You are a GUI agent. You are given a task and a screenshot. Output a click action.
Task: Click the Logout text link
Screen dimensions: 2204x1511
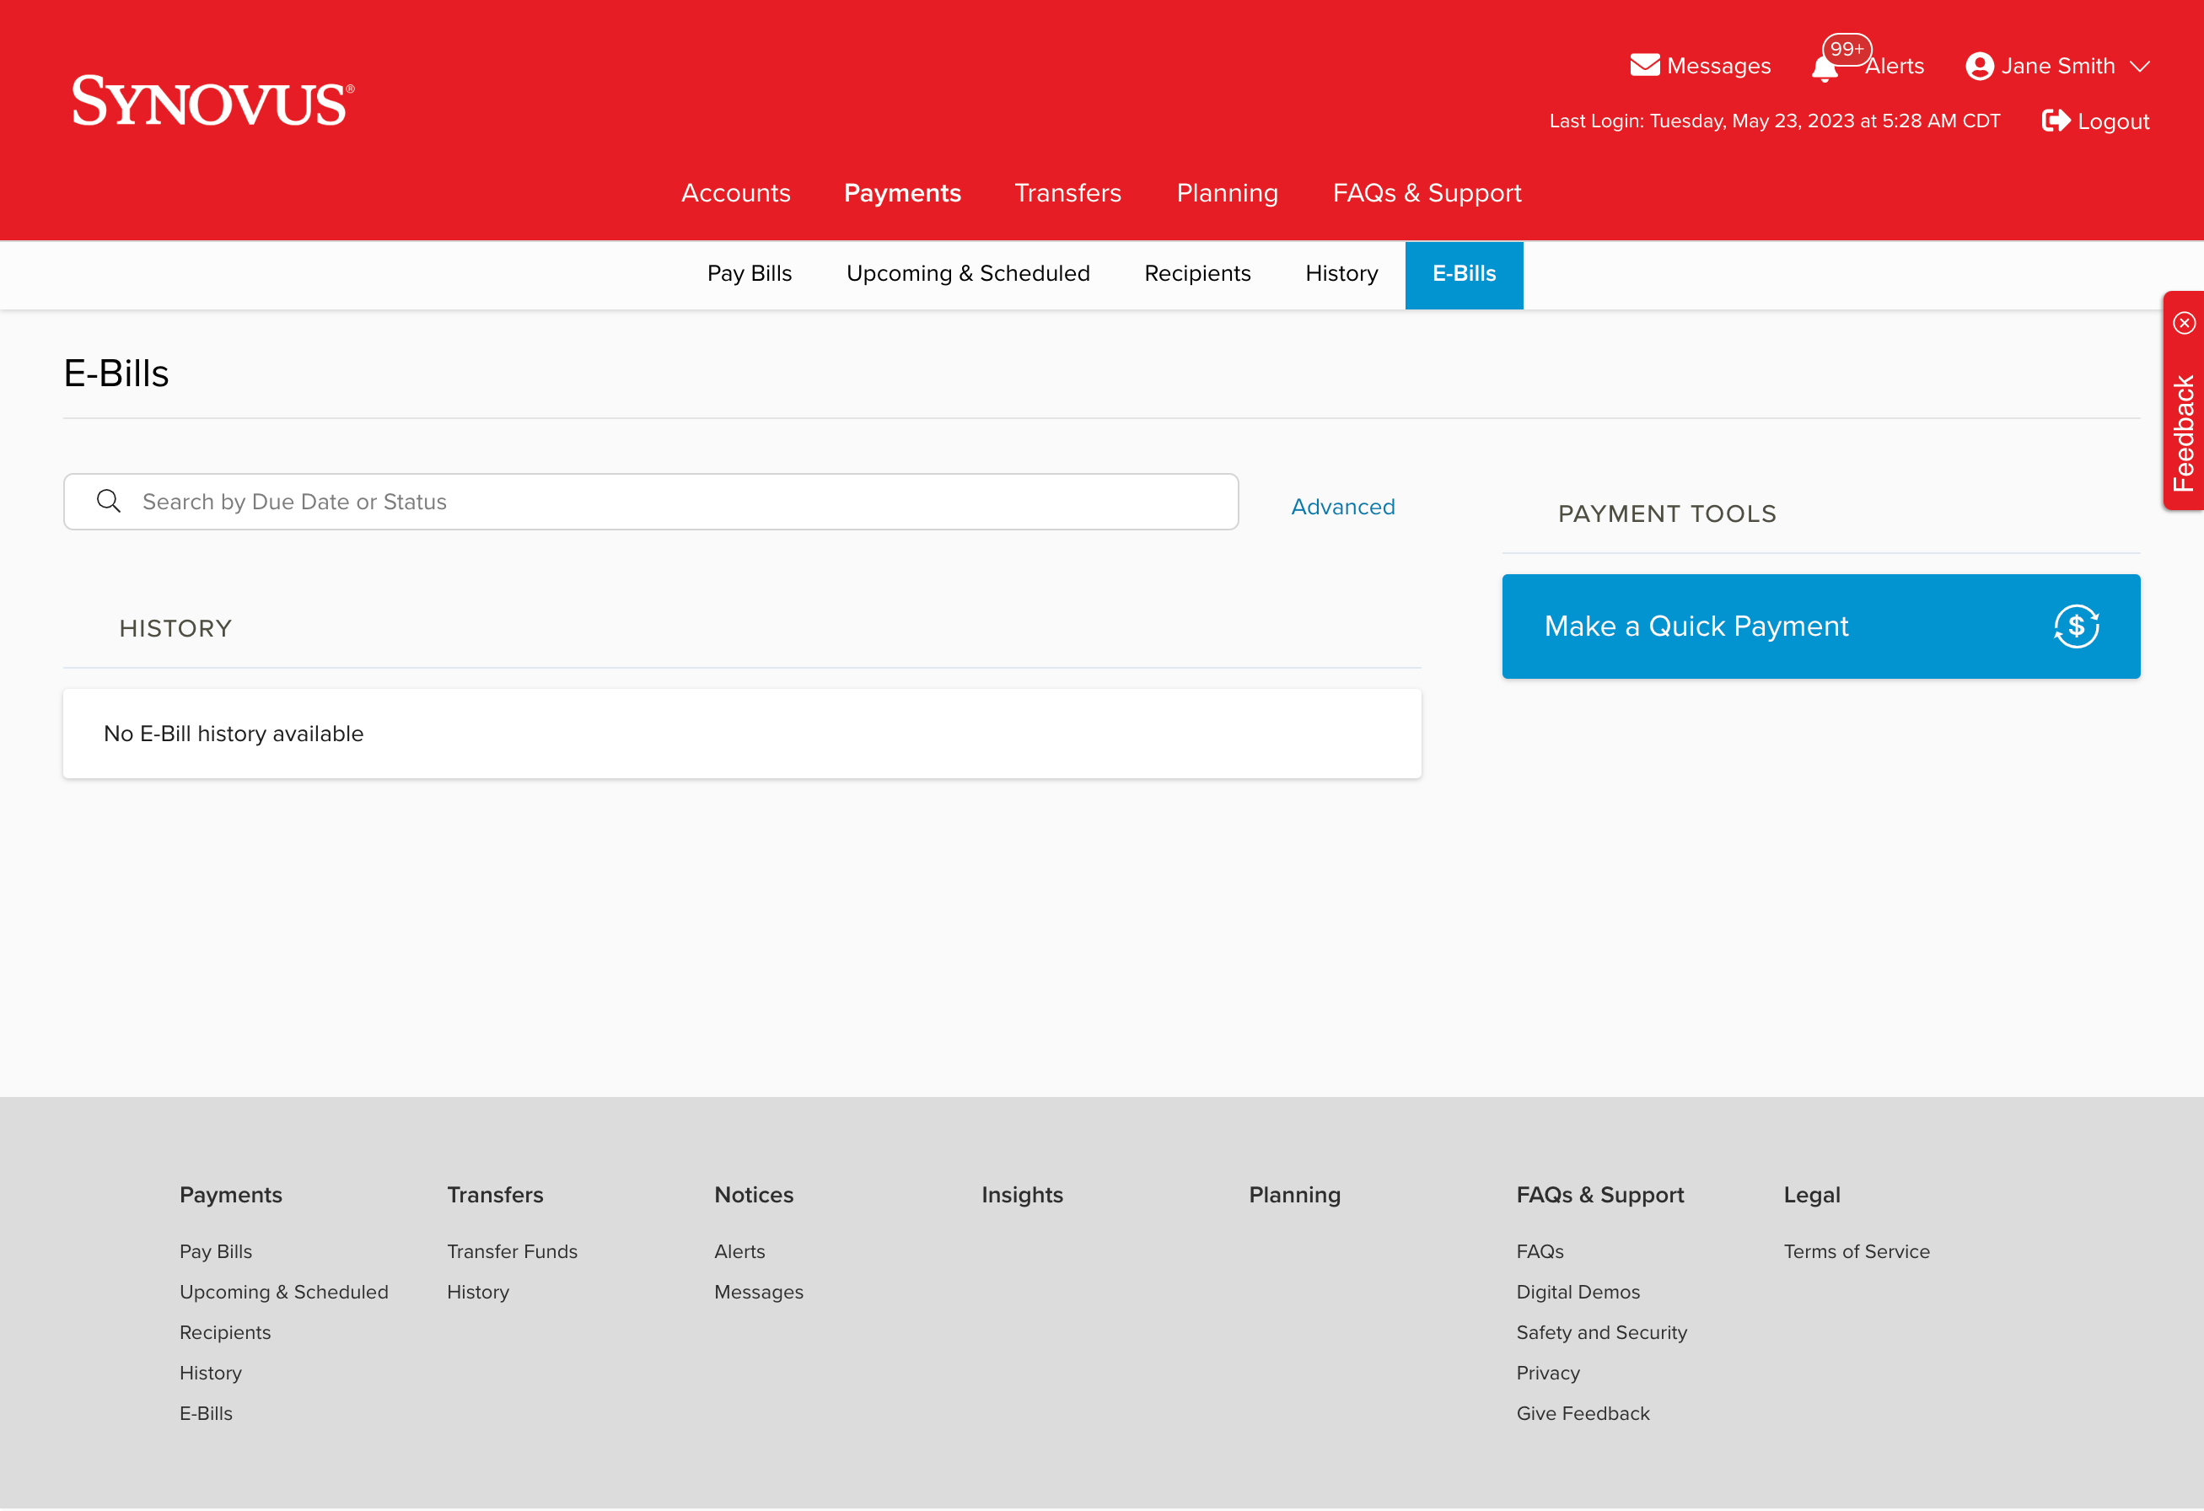coord(2112,121)
